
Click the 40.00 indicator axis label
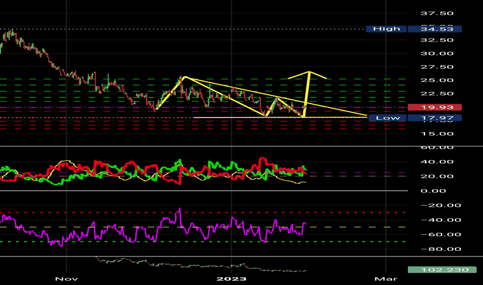(x=437, y=162)
